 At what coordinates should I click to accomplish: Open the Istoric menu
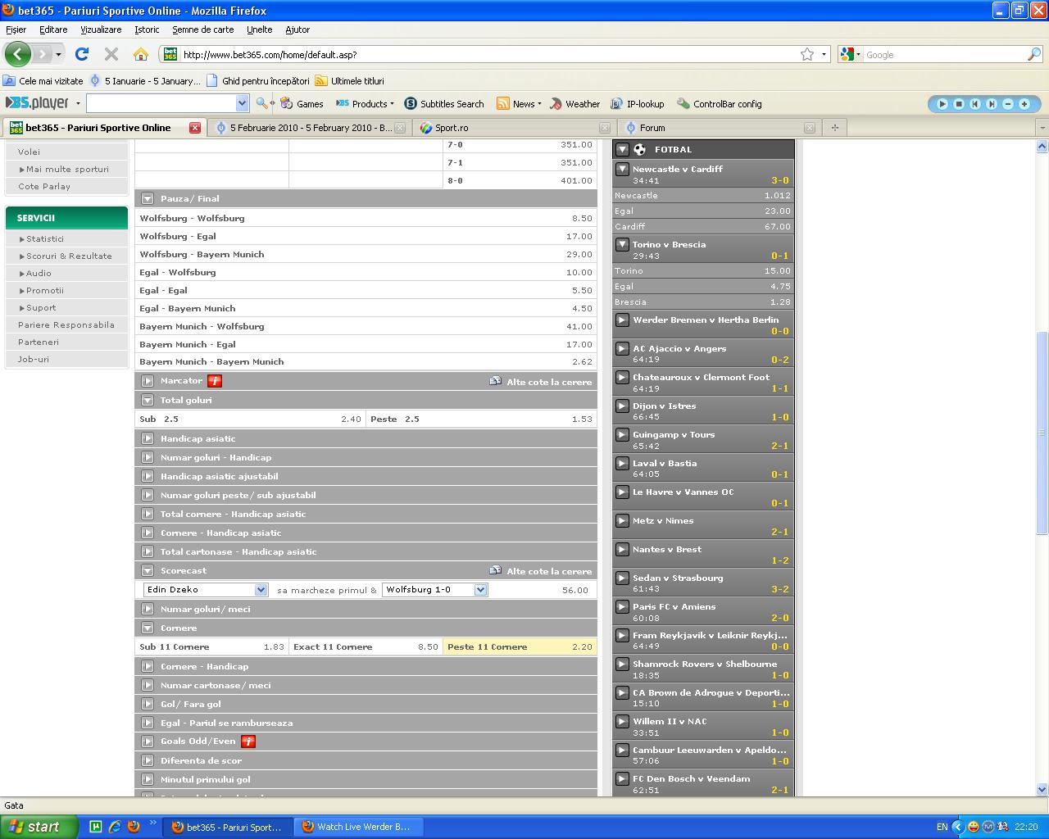(147, 29)
